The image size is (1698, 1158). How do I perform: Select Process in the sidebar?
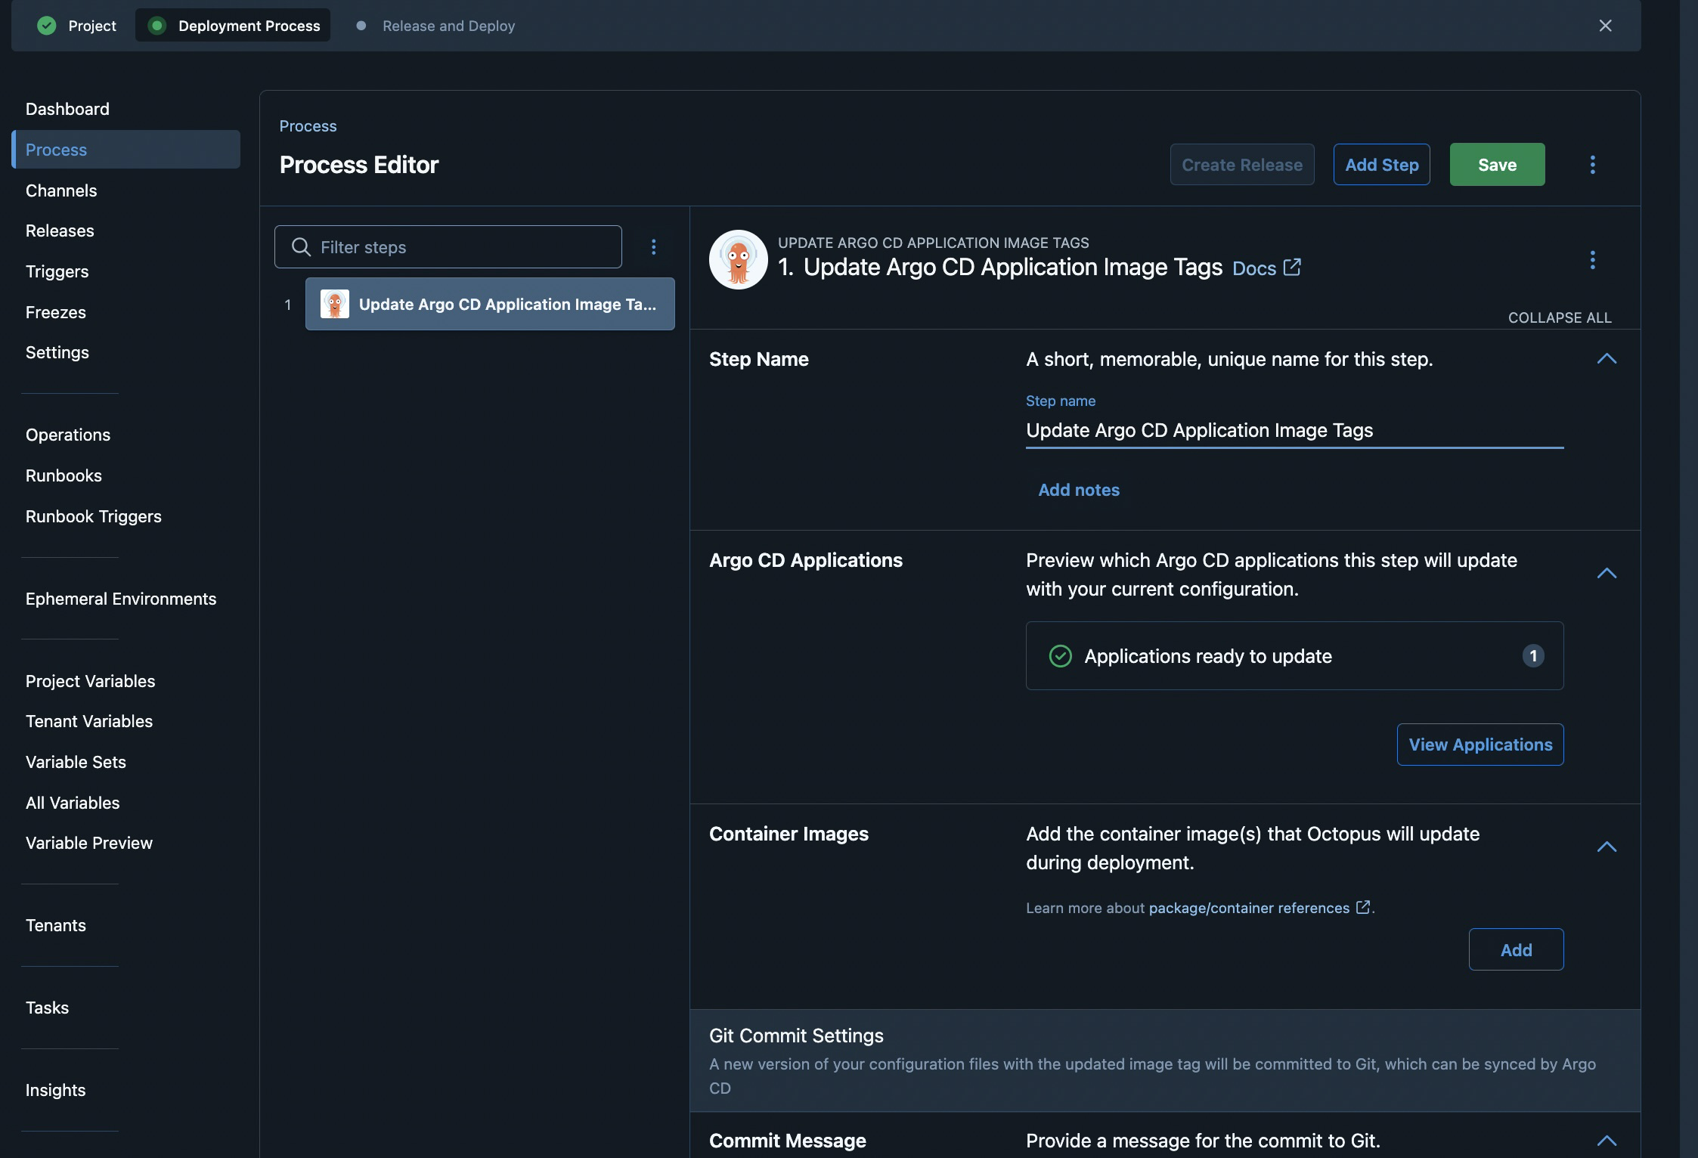126,150
